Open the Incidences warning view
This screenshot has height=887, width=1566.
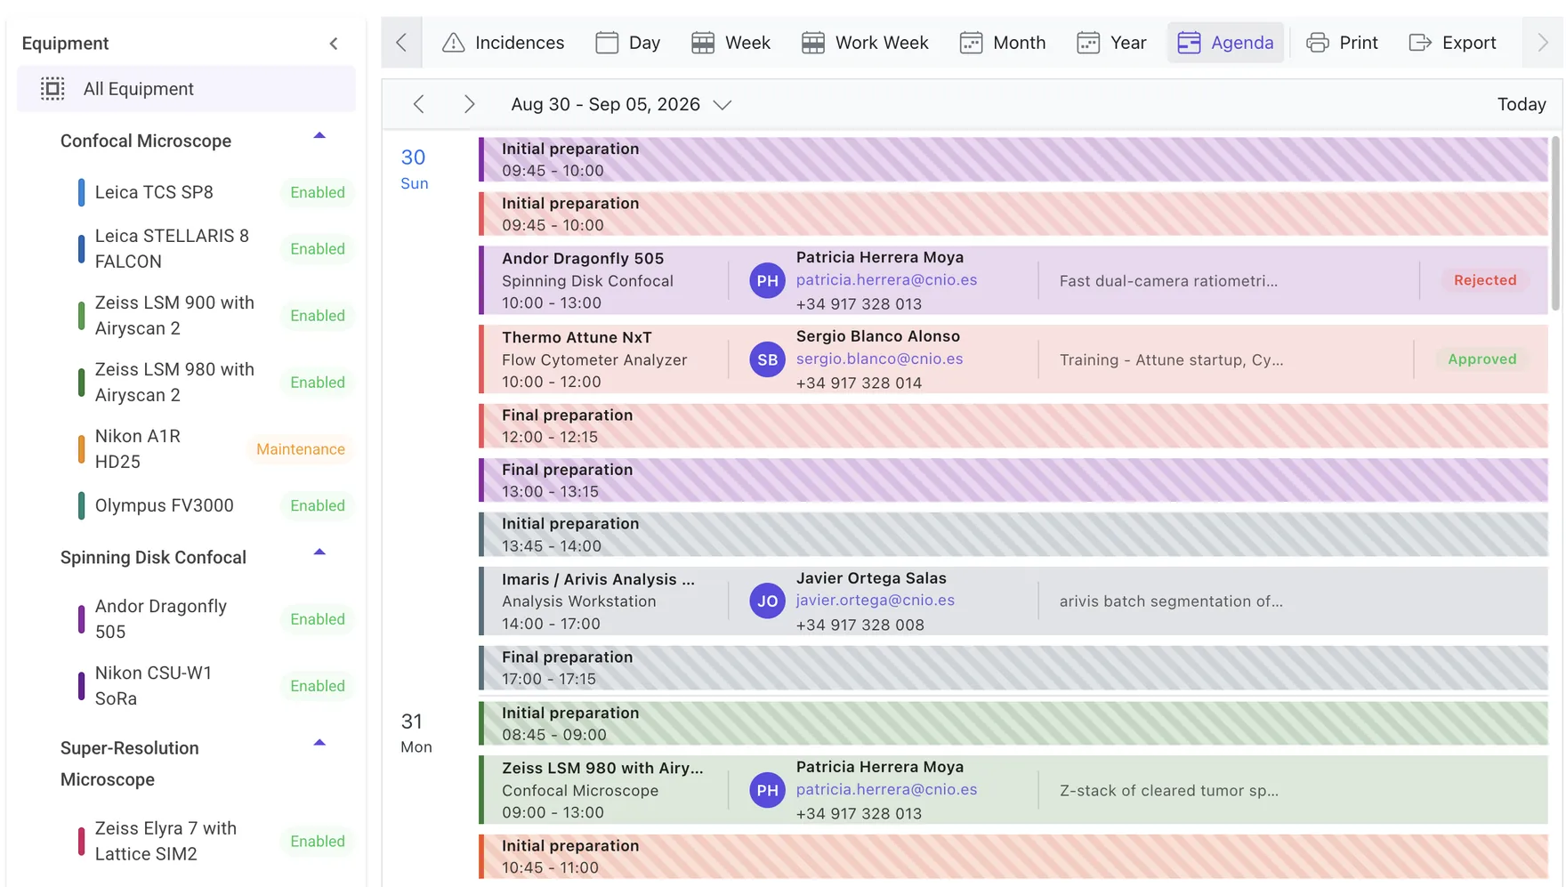(503, 43)
